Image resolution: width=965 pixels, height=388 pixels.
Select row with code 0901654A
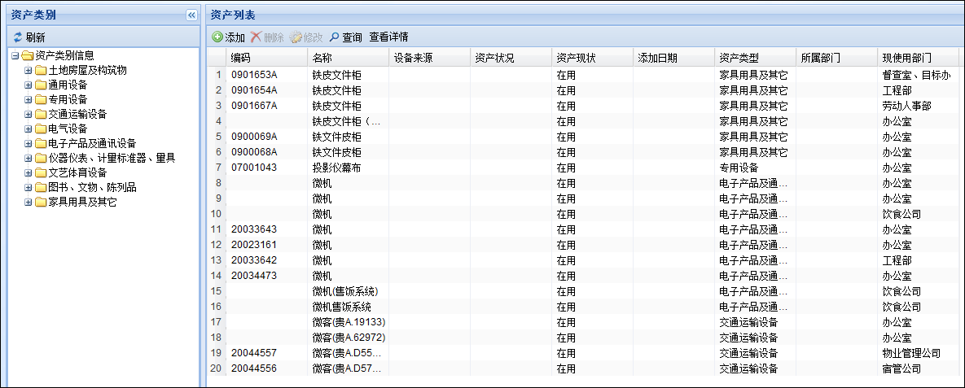point(582,90)
